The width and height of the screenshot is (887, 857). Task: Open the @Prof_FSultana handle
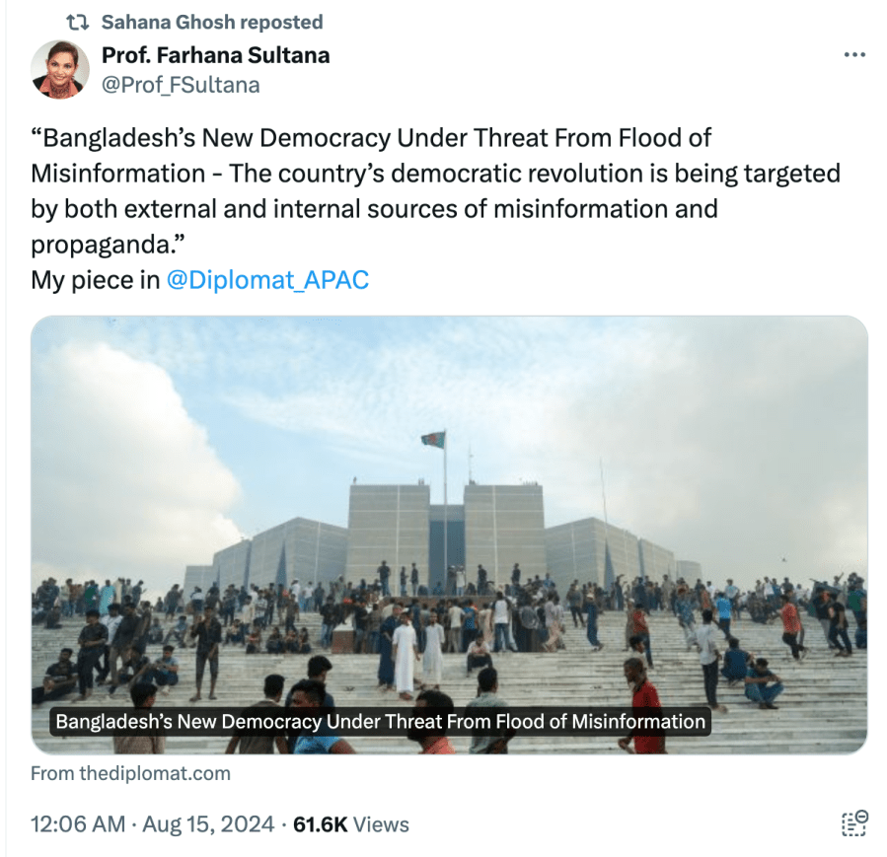(x=181, y=85)
